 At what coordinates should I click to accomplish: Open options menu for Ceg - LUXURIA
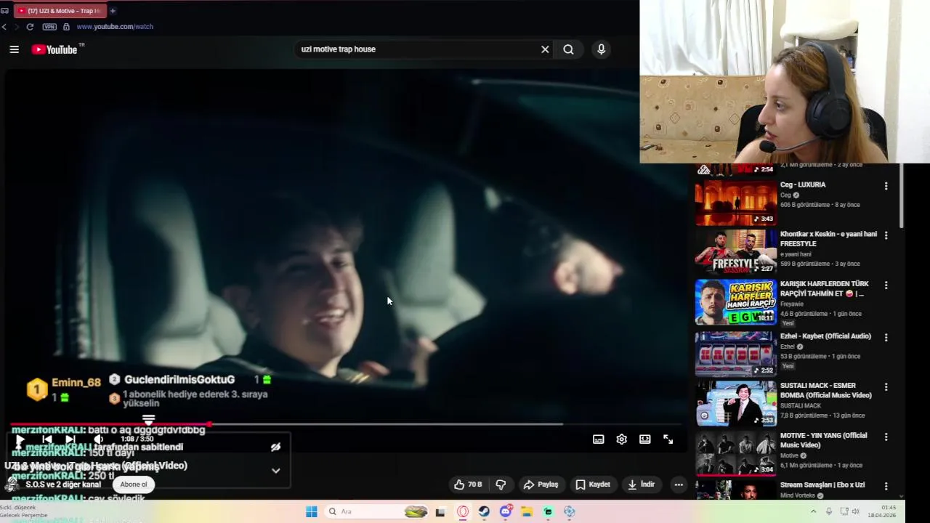click(x=886, y=186)
